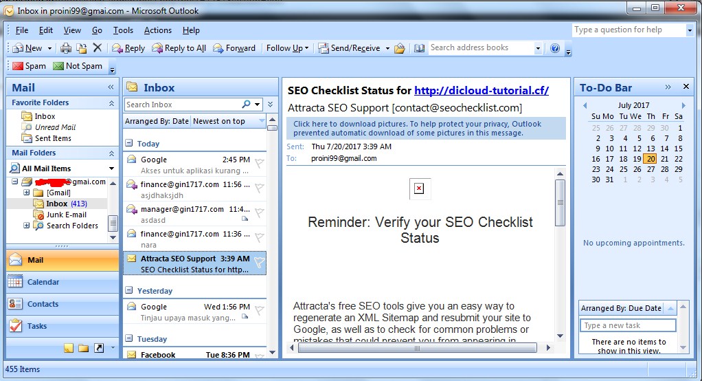Viewport: 702px width, 381px height.
Task: Collapse the gmai.com account tree
Action: click(15, 182)
